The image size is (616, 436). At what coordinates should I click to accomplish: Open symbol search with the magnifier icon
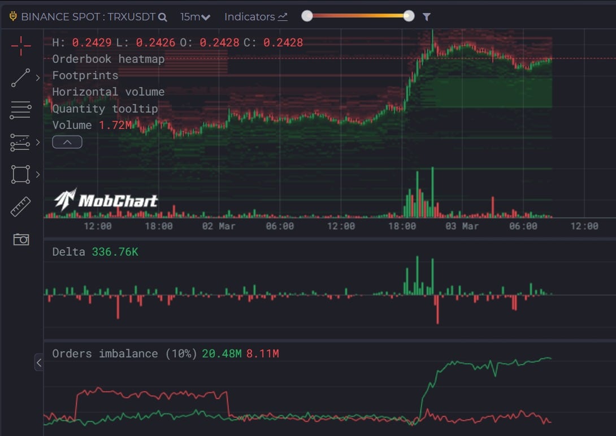point(163,17)
